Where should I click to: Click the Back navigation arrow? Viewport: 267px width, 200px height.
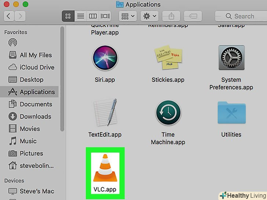pos(8,16)
